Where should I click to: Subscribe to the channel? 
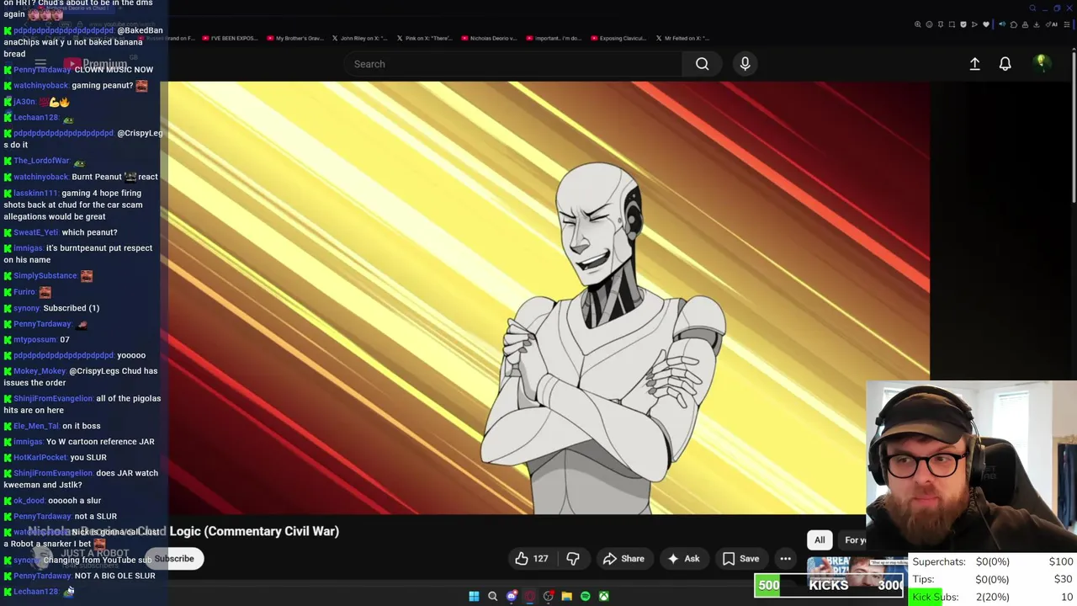pos(174,559)
